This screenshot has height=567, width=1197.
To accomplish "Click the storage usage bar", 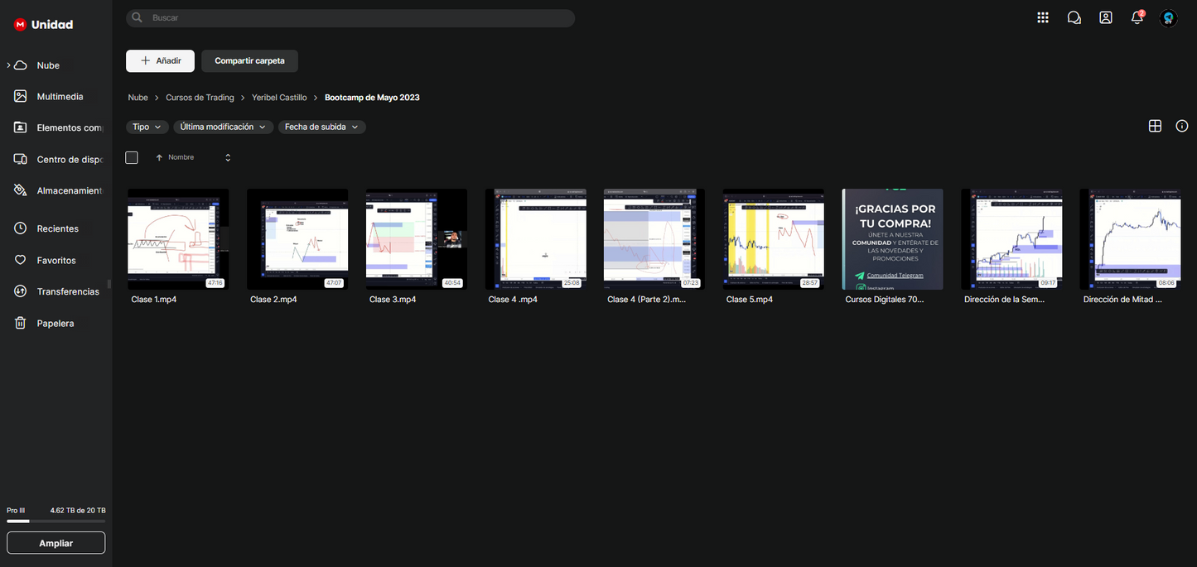I will pyautogui.click(x=56, y=521).
